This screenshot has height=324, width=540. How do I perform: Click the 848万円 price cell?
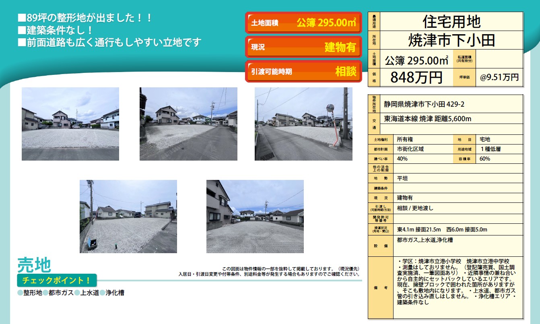click(416, 77)
